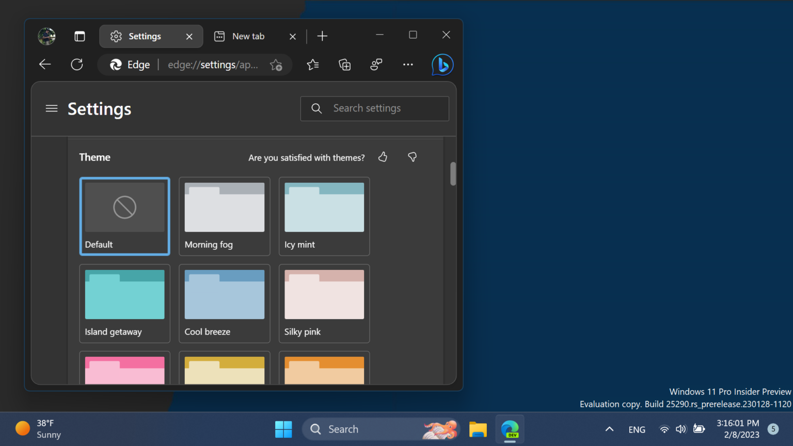Switch to the Settings tab

click(x=145, y=36)
